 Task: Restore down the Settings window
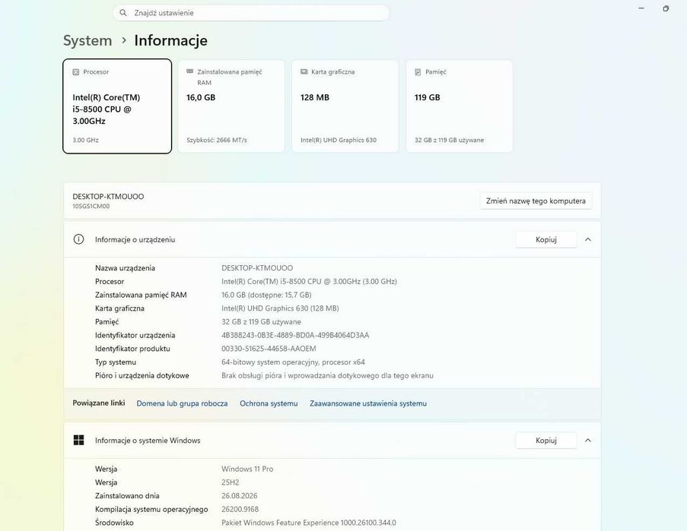click(x=666, y=8)
